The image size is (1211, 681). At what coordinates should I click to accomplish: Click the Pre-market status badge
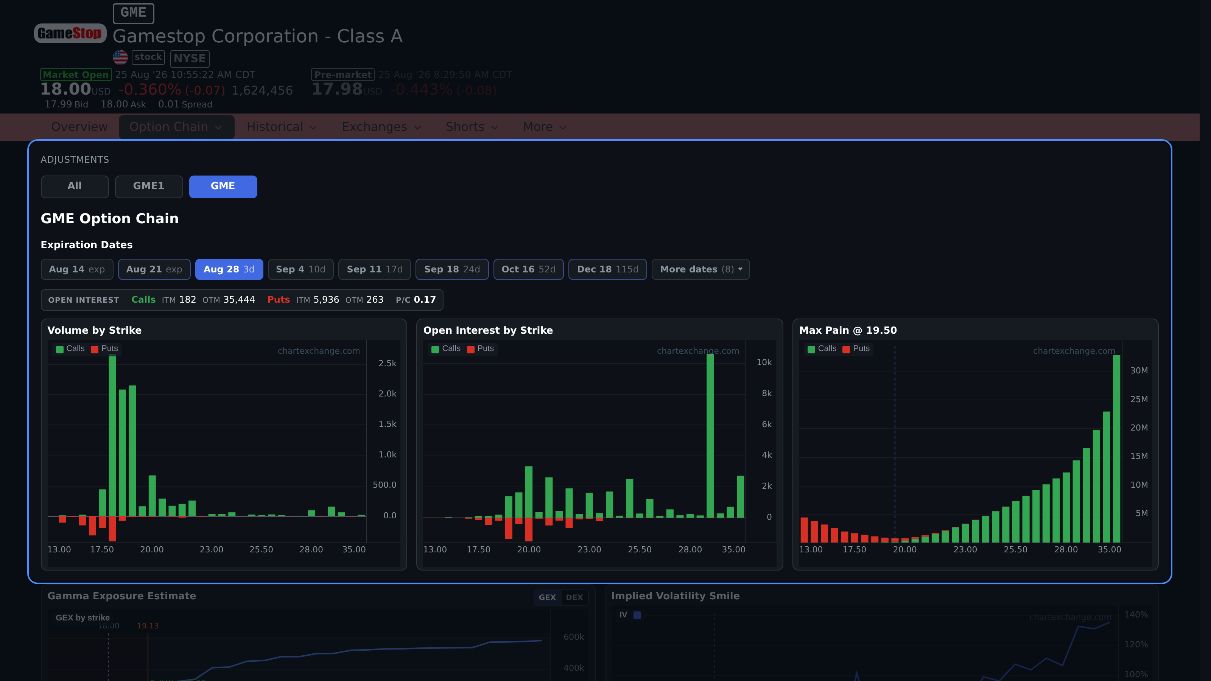tap(343, 75)
